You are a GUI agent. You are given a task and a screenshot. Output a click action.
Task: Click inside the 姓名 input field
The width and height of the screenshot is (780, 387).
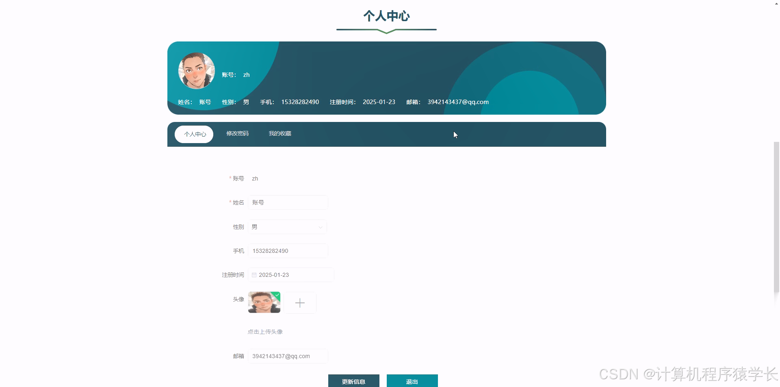(288, 202)
